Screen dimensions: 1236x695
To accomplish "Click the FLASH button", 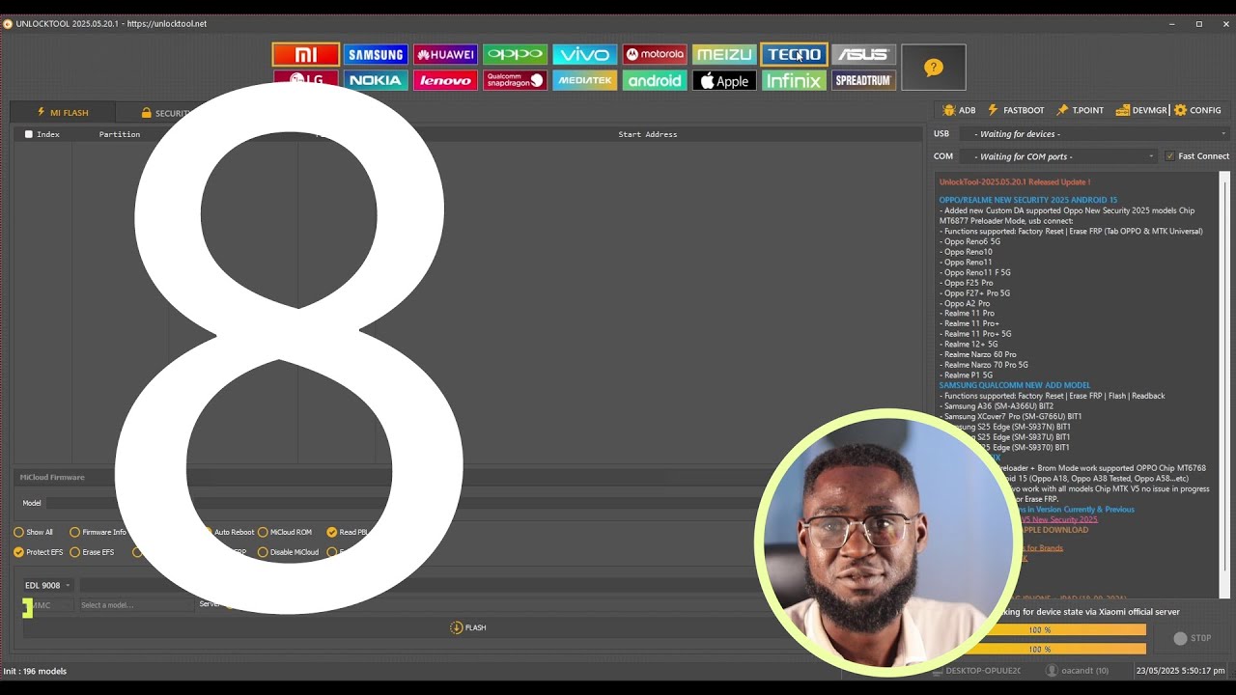I will pyautogui.click(x=468, y=627).
